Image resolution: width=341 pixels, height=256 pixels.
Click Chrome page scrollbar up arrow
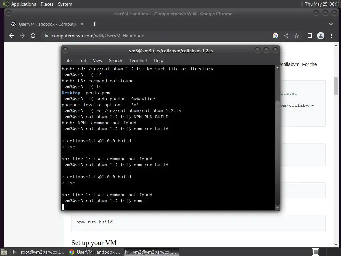336,45
